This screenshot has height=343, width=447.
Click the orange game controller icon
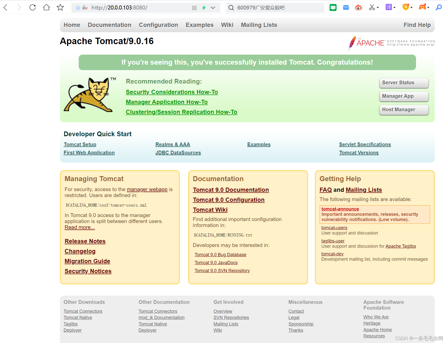pos(423,7)
